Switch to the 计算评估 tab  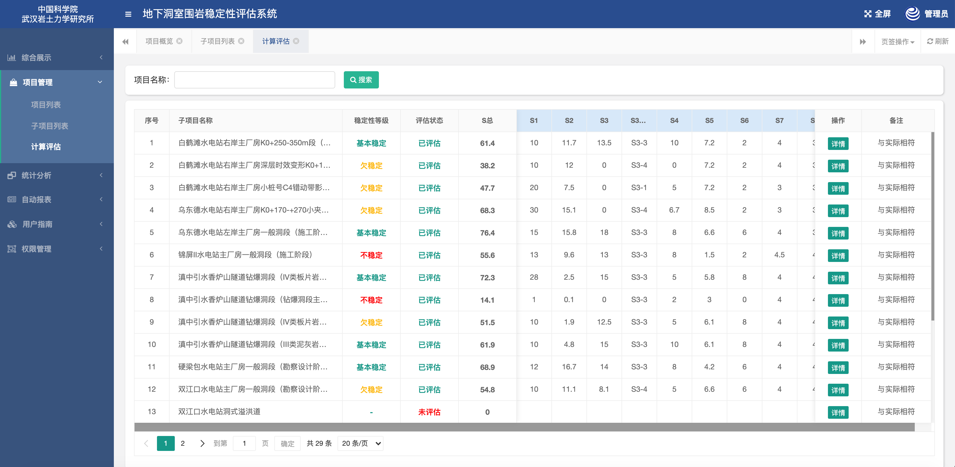click(x=276, y=41)
